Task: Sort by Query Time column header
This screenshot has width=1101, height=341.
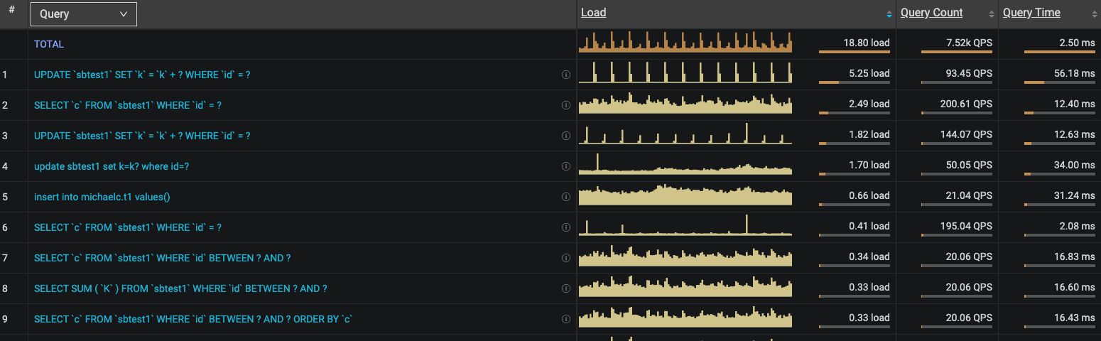Action: (x=1031, y=13)
